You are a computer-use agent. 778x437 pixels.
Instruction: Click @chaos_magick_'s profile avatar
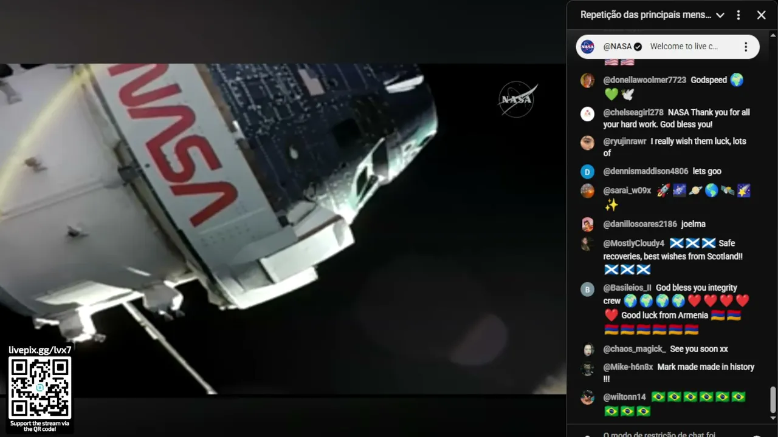[x=587, y=350]
